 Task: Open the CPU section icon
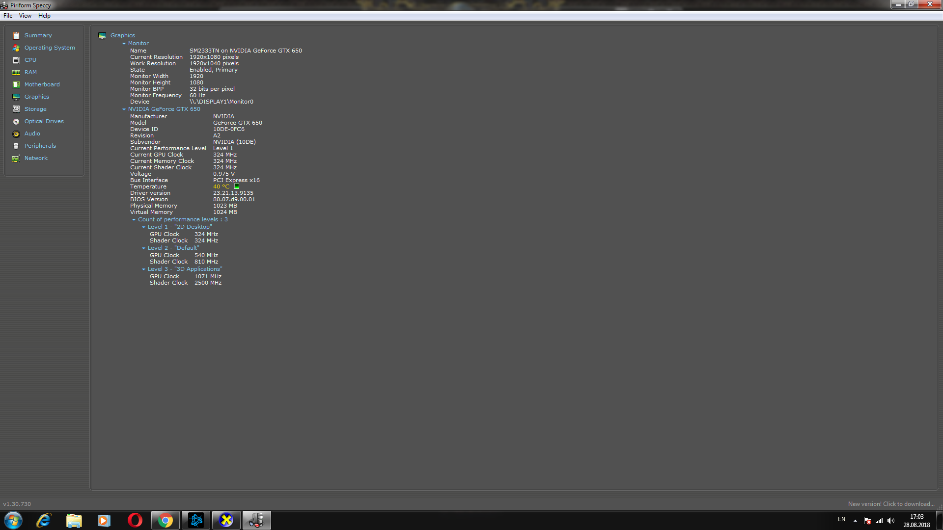(x=16, y=60)
